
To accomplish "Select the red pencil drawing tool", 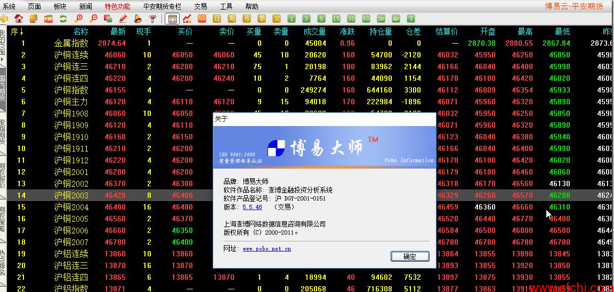I will coord(123,19).
